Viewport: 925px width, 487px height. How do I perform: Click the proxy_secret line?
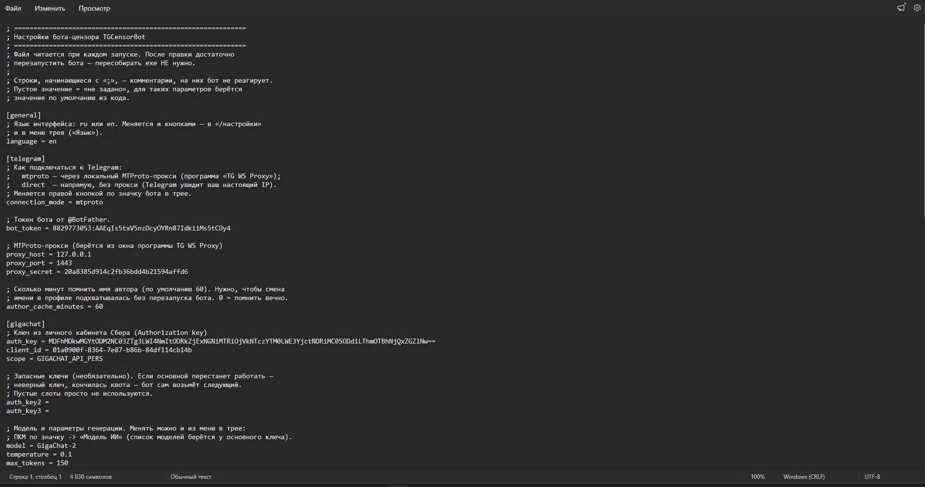coord(97,272)
